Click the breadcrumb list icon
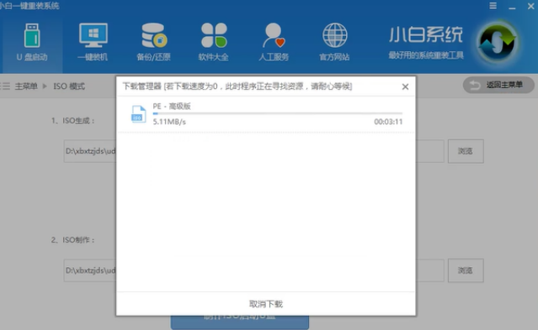538x330 pixels. (5, 86)
